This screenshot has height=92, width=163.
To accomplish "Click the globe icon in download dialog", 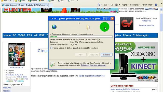I will pyautogui.click(x=54, y=27).
